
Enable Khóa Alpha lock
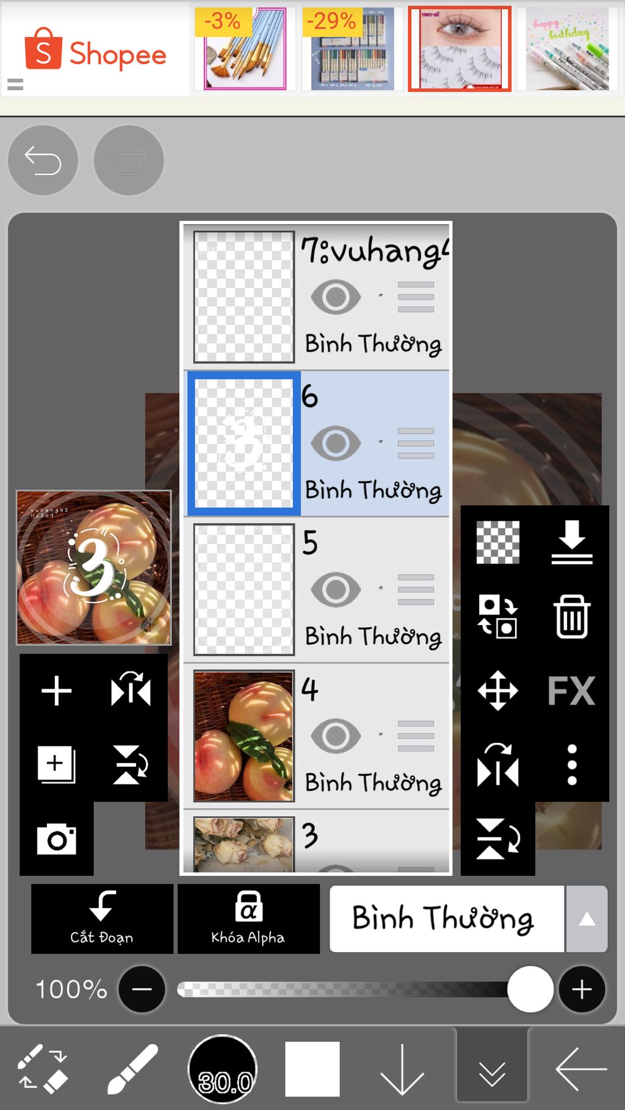[x=248, y=919]
